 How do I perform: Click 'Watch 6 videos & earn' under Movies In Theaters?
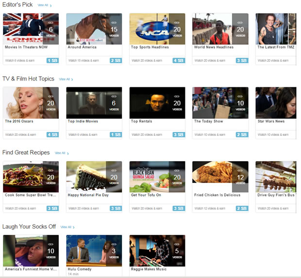click(x=20, y=61)
